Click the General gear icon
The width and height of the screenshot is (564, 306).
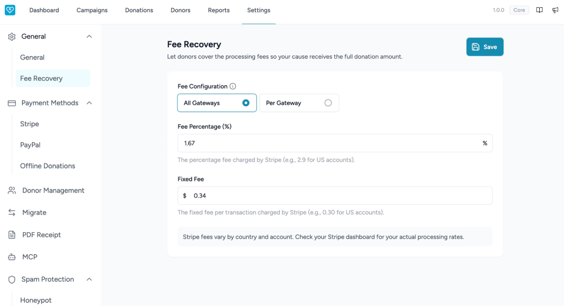coord(12,37)
